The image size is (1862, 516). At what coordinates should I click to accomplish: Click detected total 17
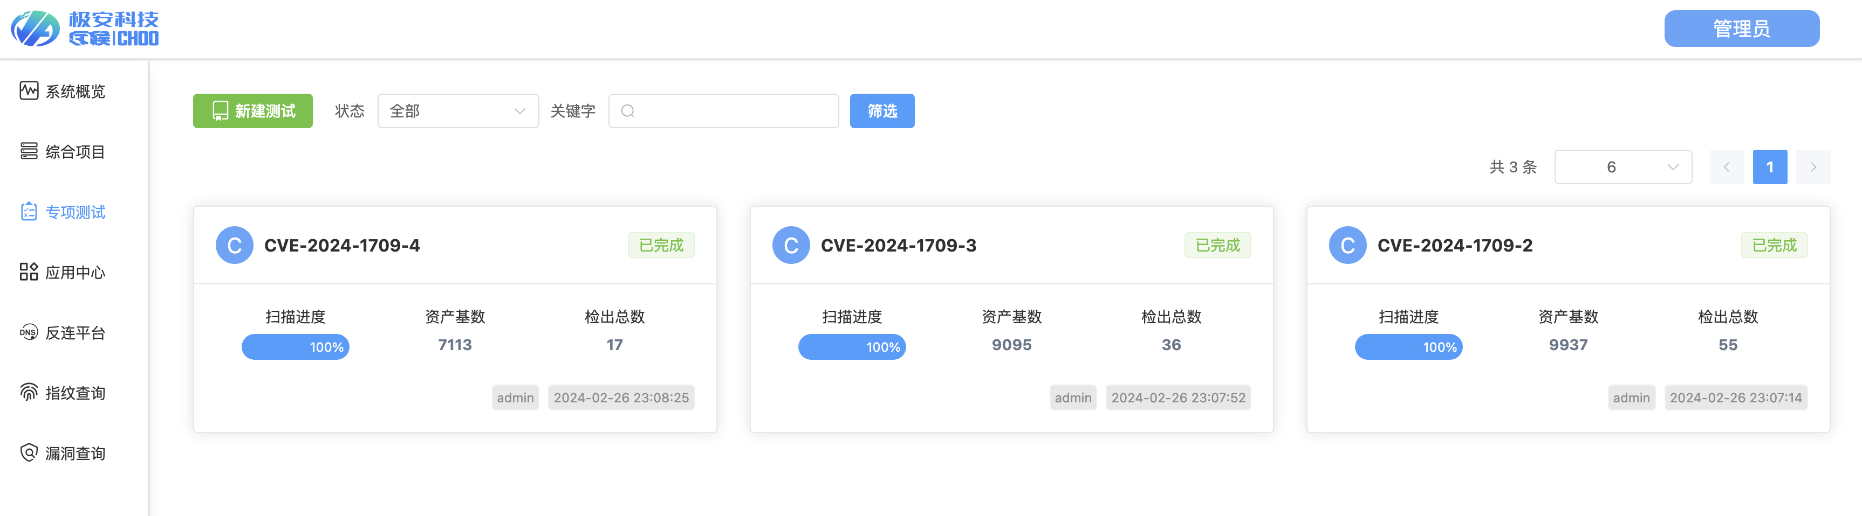pos(614,345)
